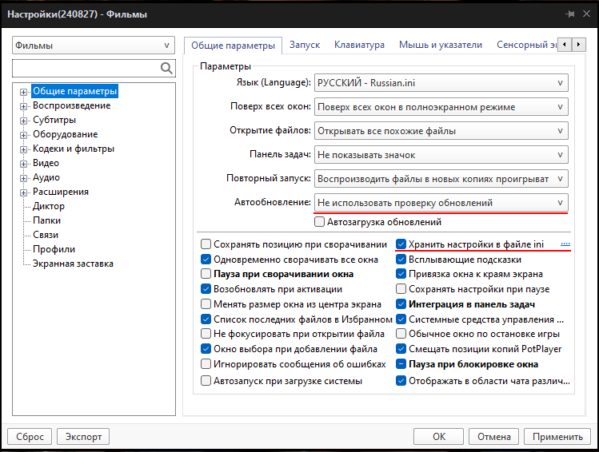Click the Сброс button
Screen dimensions: 599x452
[x=30, y=437]
